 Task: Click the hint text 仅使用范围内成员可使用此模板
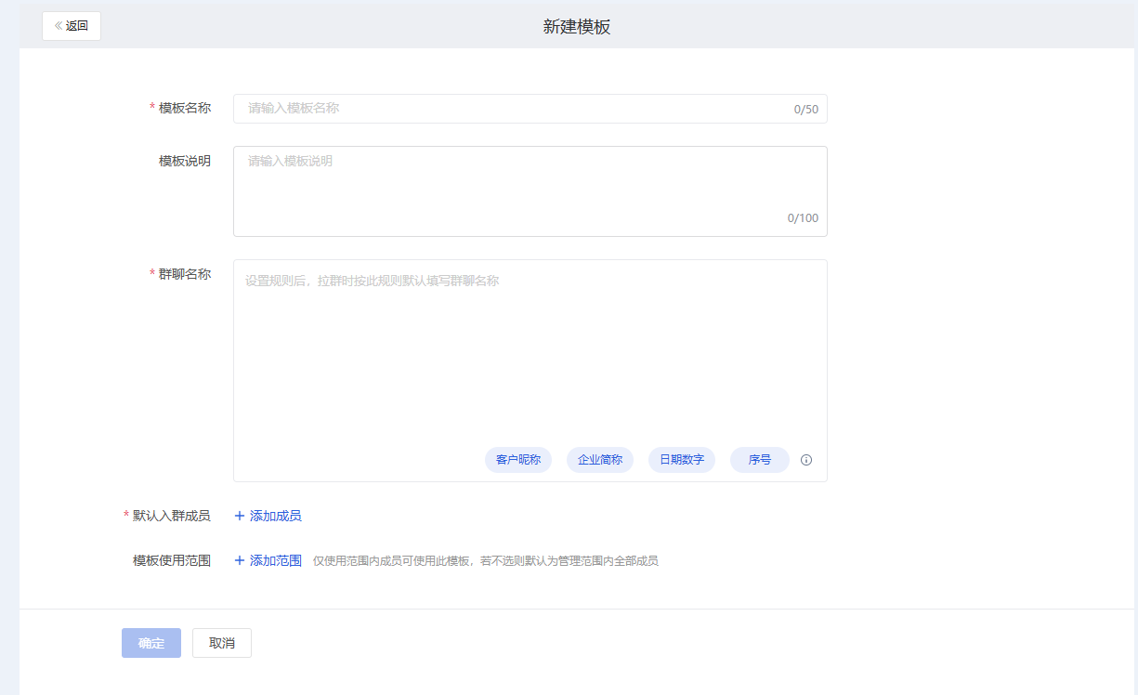pos(391,561)
